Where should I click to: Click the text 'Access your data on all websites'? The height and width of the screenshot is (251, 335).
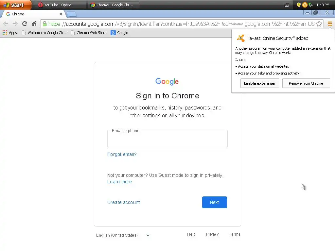[263, 66]
